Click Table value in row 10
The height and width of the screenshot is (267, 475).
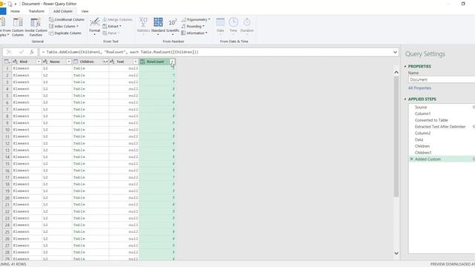tap(79, 130)
